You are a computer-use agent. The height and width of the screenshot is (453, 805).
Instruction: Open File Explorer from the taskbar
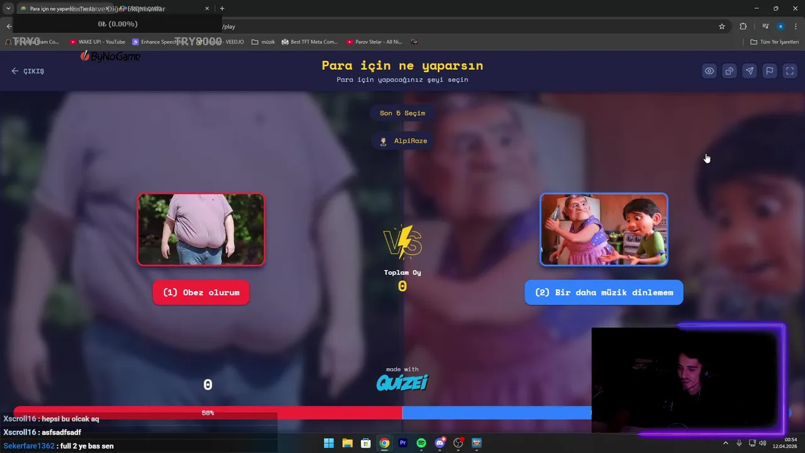point(347,443)
